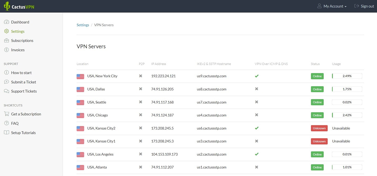The width and height of the screenshot is (377, 176).
Task: Click the ICMP checkmark for Kansas City2
Action: (x=257, y=128)
